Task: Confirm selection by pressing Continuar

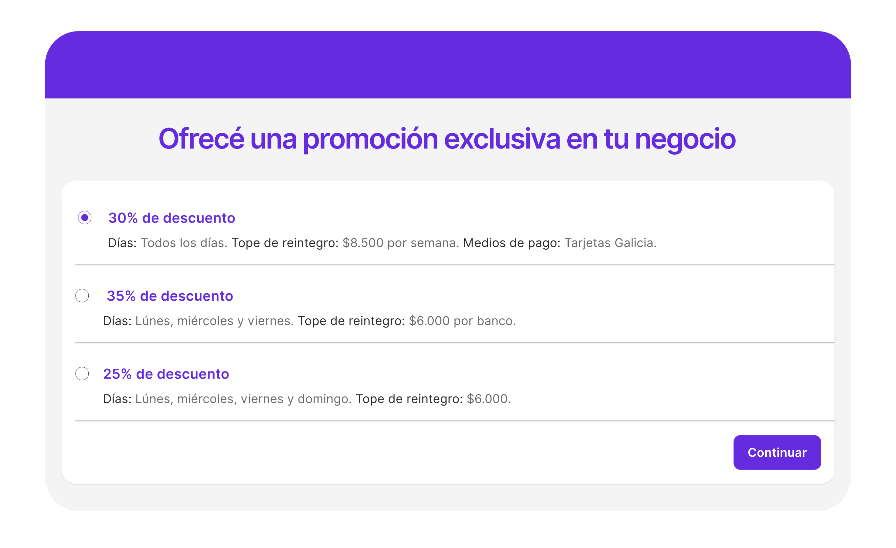Action: 777,452
